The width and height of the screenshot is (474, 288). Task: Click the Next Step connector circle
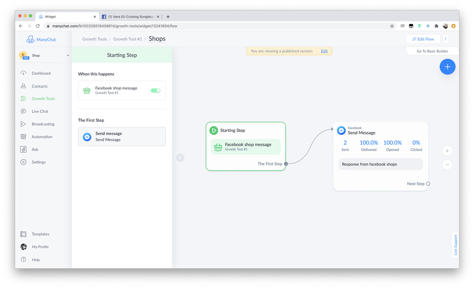coord(428,183)
